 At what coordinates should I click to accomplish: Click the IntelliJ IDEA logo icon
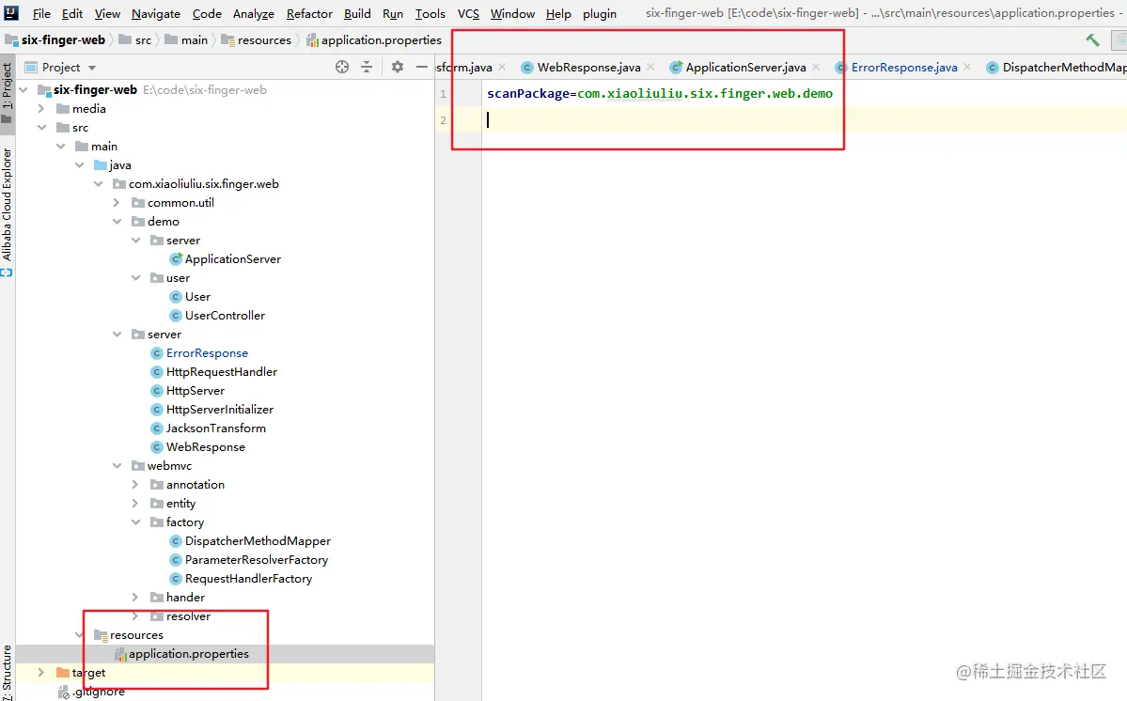pyautogui.click(x=10, y=12)
